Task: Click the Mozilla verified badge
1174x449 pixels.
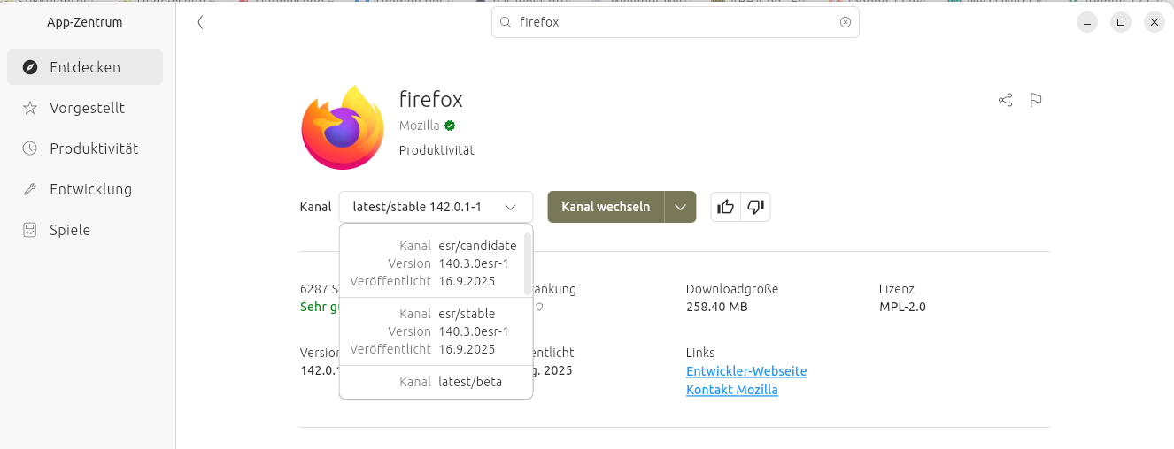Action: click(x=450, y=126)
